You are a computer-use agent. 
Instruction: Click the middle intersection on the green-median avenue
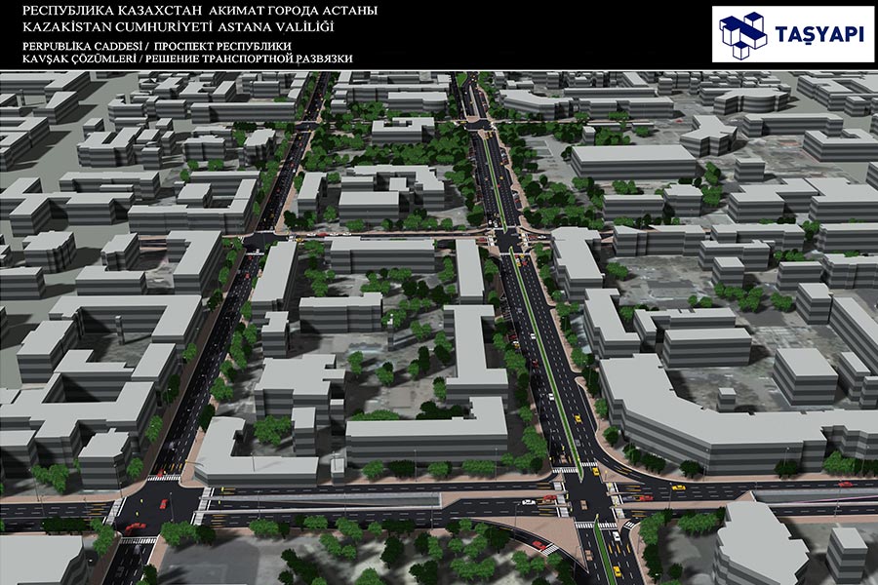(508, 240)
